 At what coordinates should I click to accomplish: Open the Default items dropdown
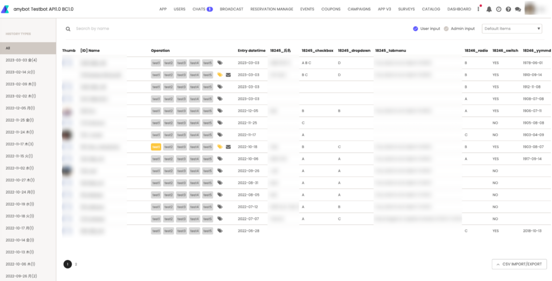click(x=512, y=29)
